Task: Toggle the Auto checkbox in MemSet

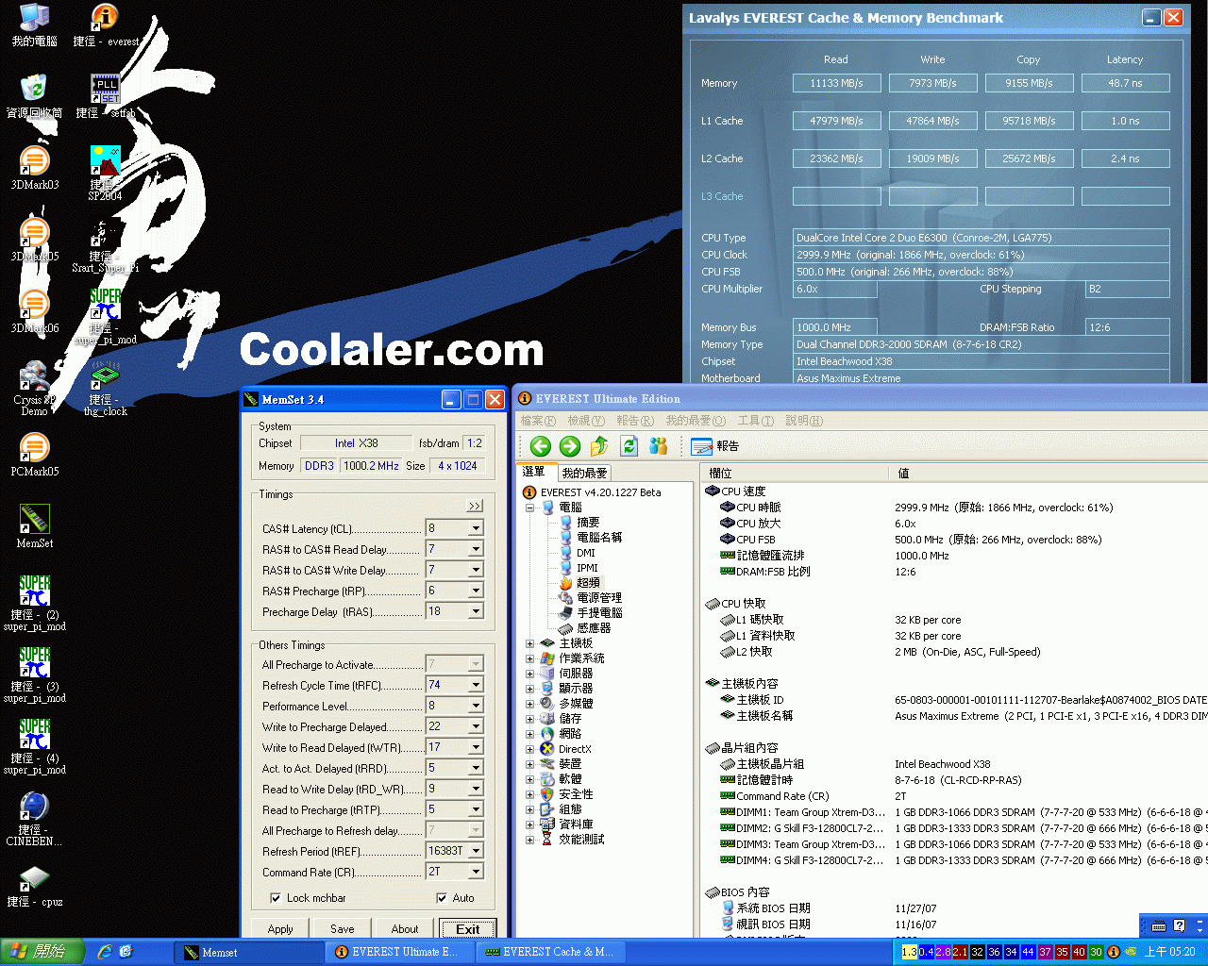Action: pyautogui.click(x=441, y=898)
